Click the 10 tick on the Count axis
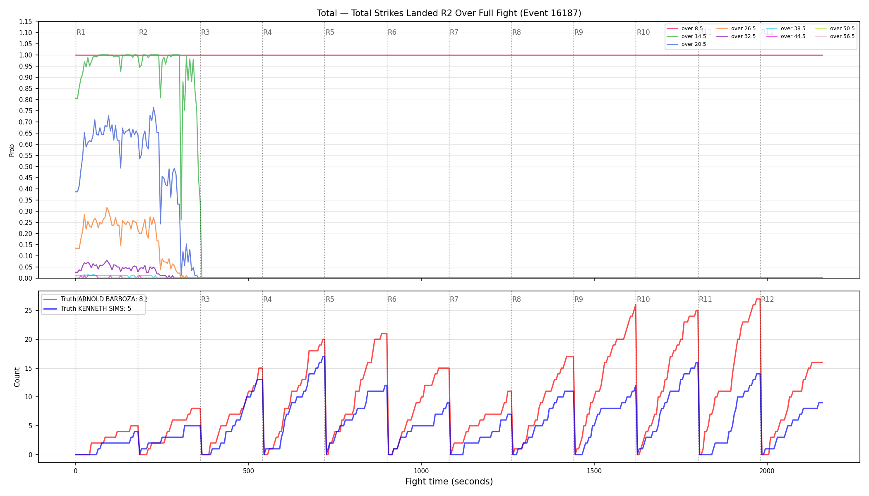This screenshot has width=869, height=496. [x=29, y=397]
